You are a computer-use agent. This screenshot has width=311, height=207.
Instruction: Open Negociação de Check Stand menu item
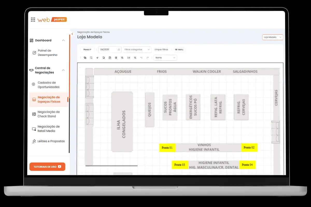click(x=48, y=114)
